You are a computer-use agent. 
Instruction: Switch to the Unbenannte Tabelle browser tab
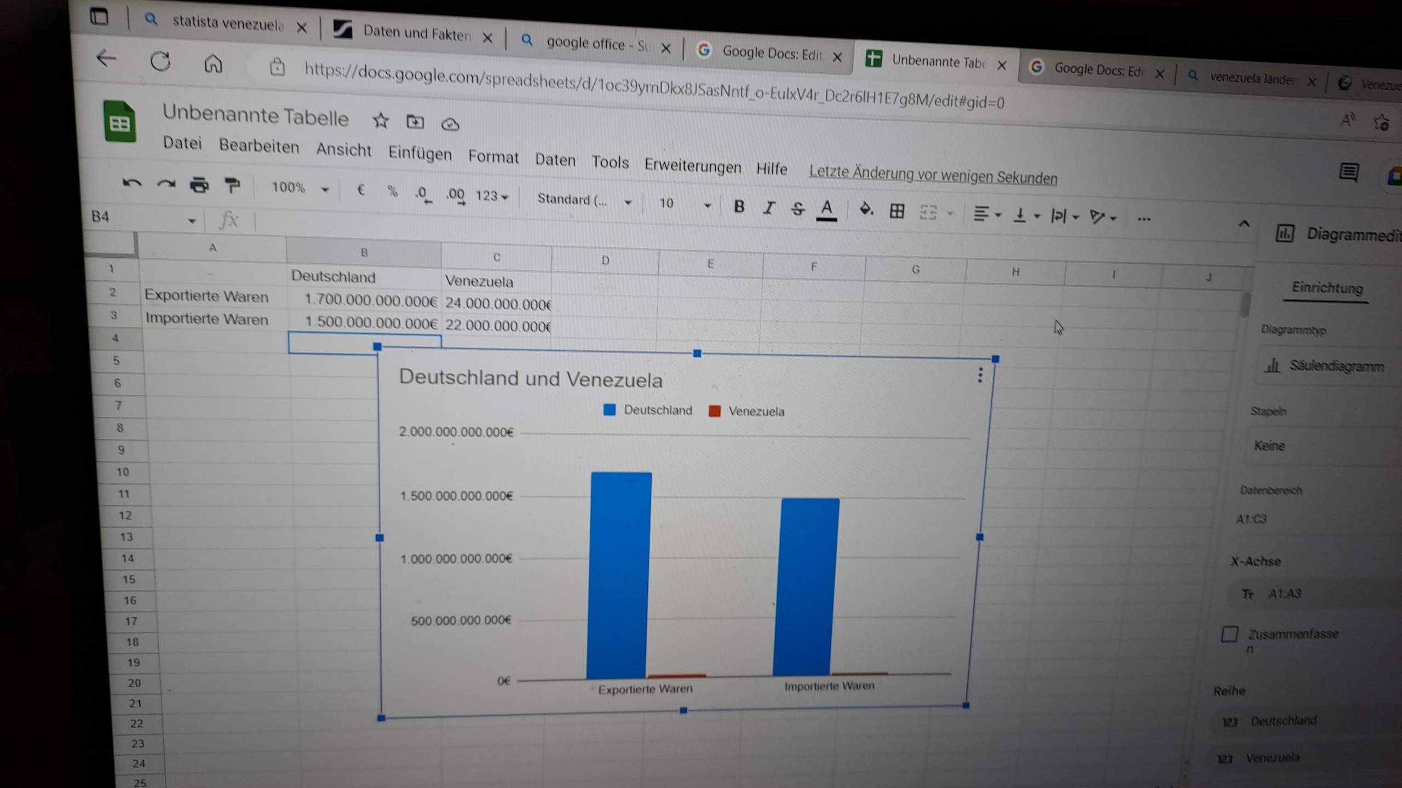pyautogui.click(x=936, y=61)
